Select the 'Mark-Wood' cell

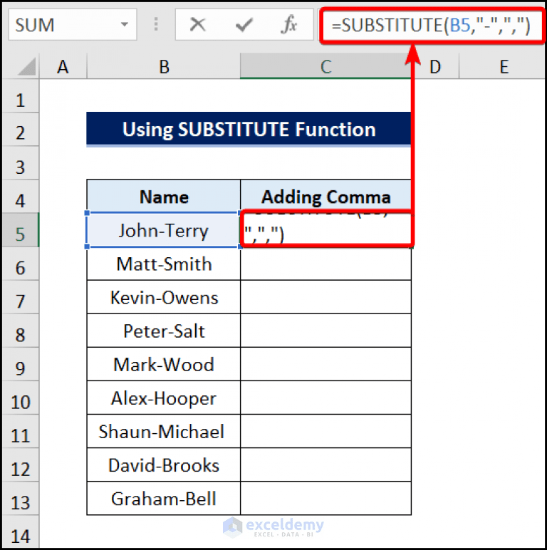164,364
